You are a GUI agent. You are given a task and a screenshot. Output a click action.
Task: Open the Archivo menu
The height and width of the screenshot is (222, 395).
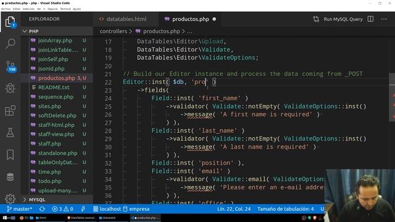pyautogui.click(x=6, y=9)
